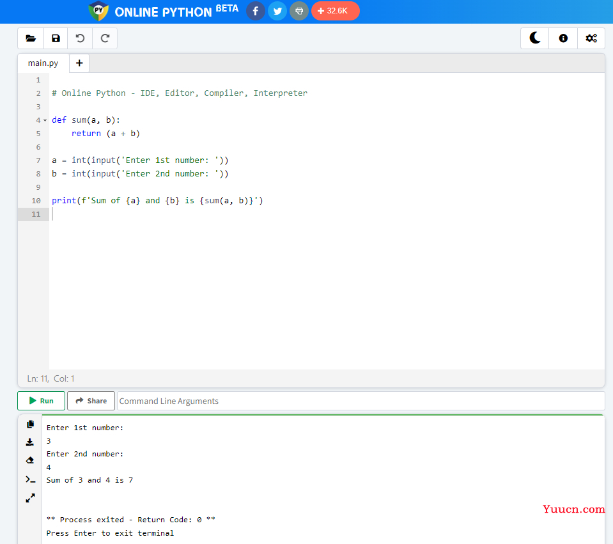This screenshot has width=613, height=544.
Task: Click the 'Sum of 3 and 4 is 7' output
Action: coord(89,480)
